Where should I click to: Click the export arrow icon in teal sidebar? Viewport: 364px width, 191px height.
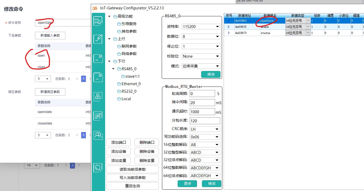click(98, 58)
